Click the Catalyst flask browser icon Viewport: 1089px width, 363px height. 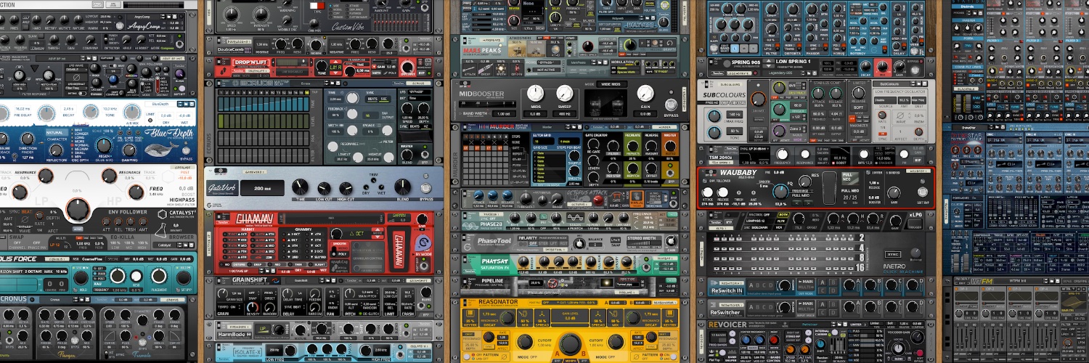click(161, 229)
